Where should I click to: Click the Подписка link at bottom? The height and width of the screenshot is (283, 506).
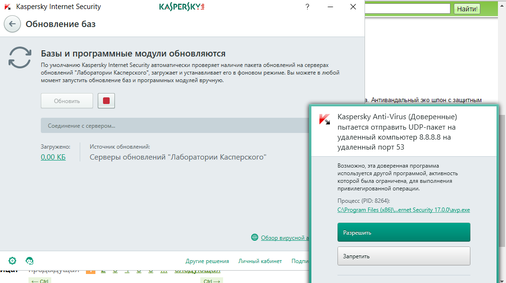point(300,261)
